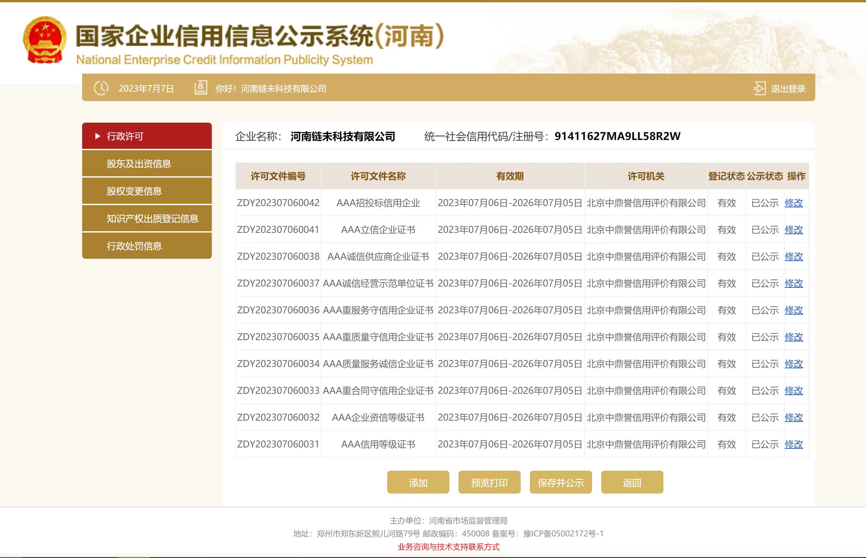Click 修改 for ZDY202307060031
Viewport: 866px width, 558px height.
[x=794, y=444]
